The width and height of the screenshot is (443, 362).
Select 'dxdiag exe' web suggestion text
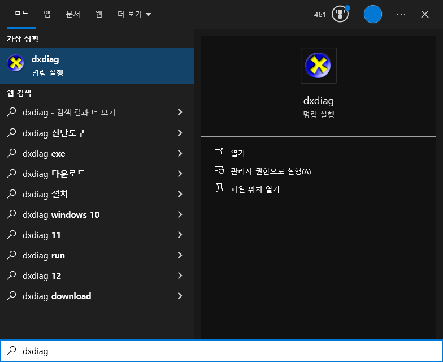click(x=44, y=154)
